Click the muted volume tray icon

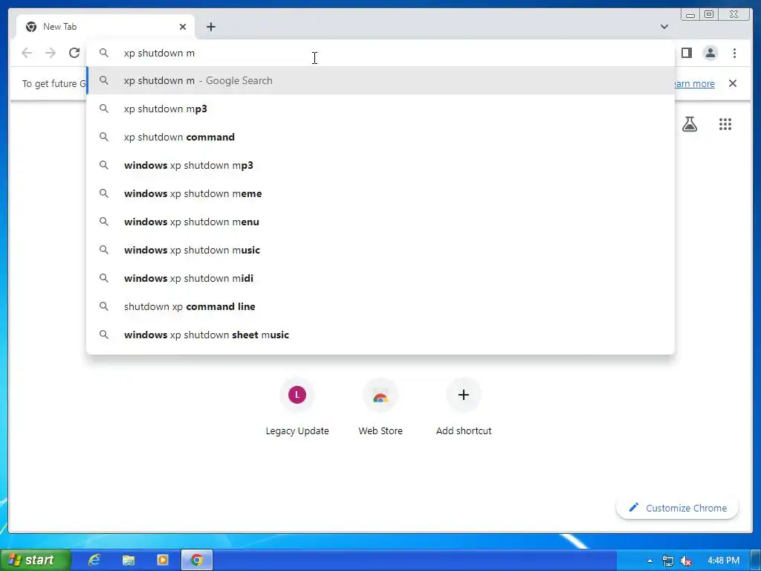686,561
